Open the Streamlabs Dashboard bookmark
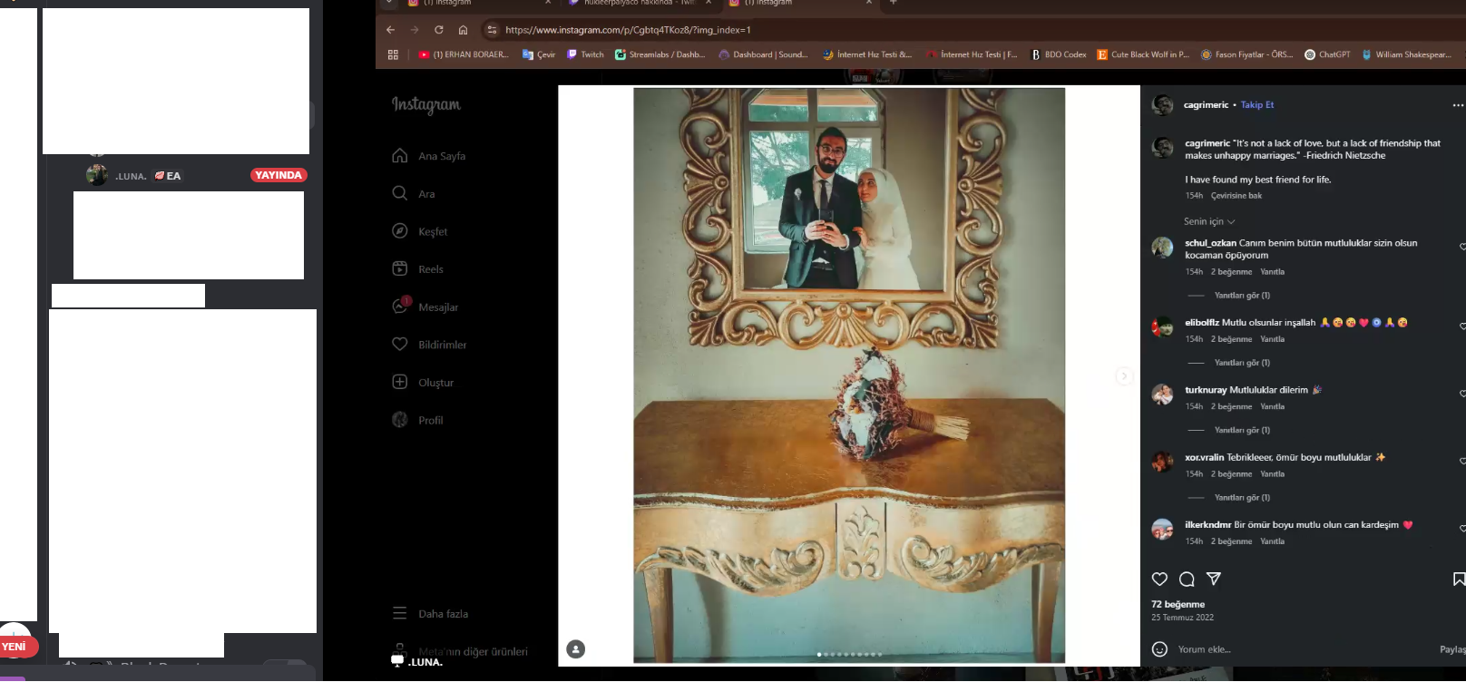Image resolution: width=1466 pixels, height=682 pixels. point(660,54)
